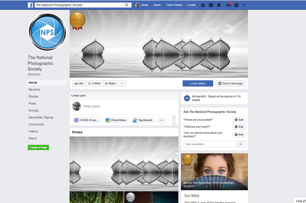Viewport: 306px width, 203px height.
Task: Select the Home tab in page sidebar
Action: click(47, 83)
